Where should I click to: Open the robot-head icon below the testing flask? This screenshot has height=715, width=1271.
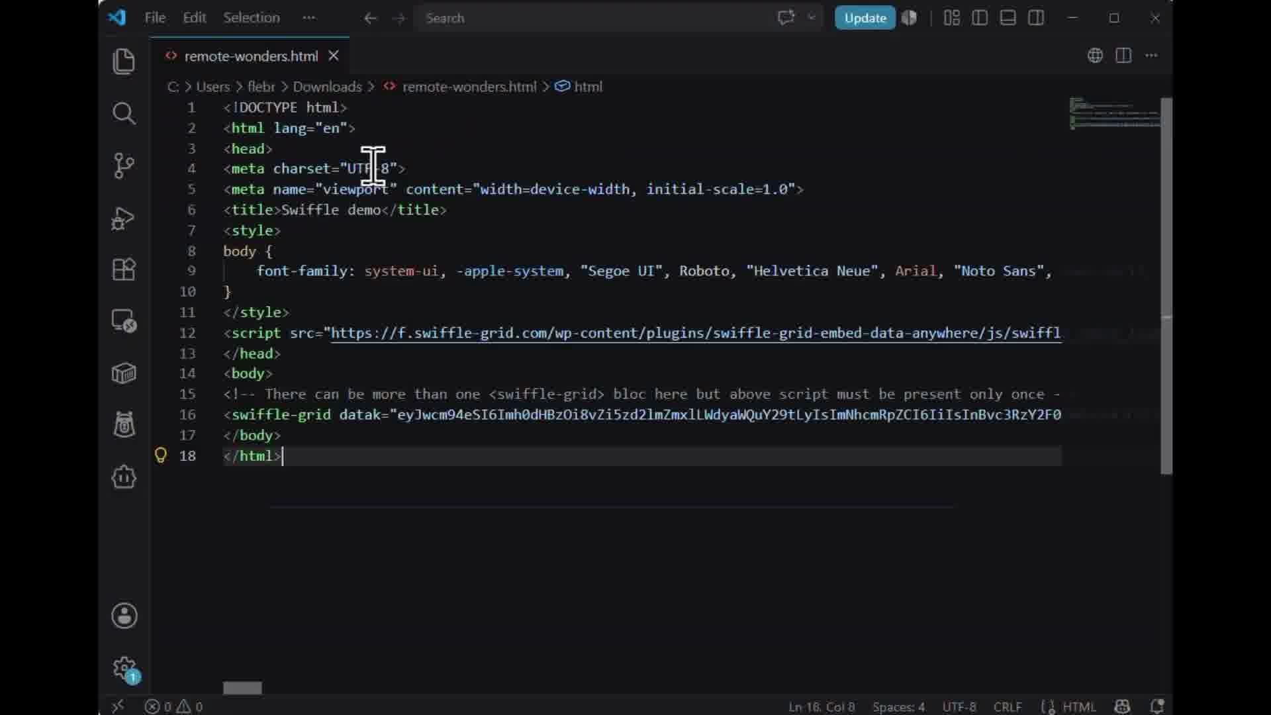coord(124,477)
